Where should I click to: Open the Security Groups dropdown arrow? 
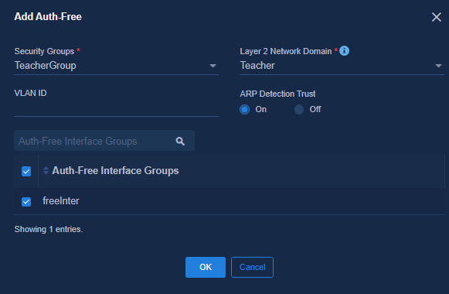pos(213,66)
